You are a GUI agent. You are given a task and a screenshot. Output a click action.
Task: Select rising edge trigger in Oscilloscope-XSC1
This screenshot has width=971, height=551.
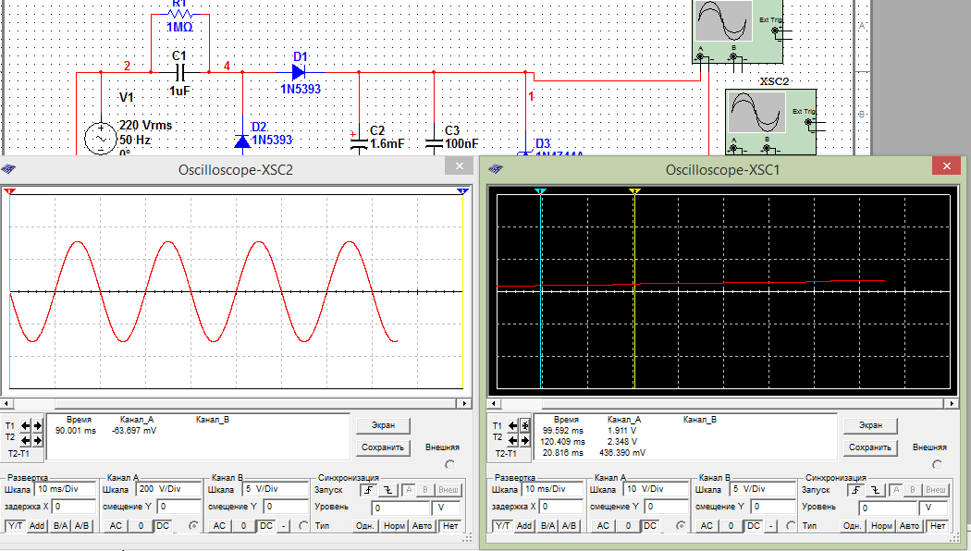pyautogui.click(x=855, y=488)
